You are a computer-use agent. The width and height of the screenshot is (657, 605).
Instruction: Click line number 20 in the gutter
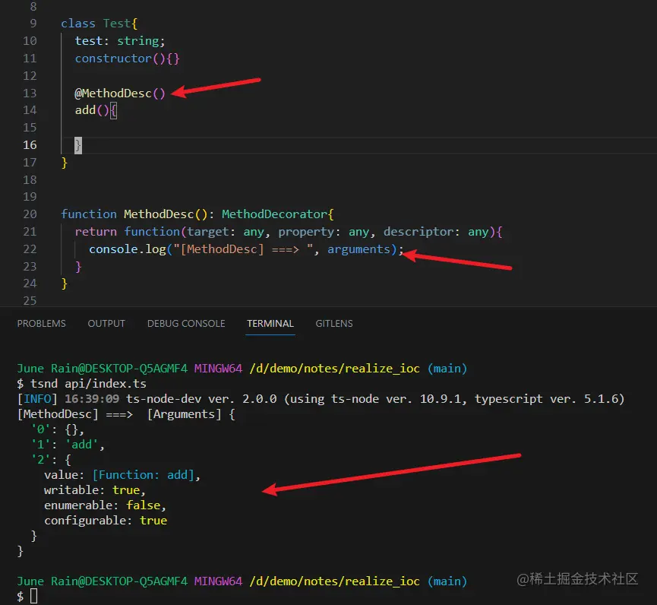[x=30, y=214]
